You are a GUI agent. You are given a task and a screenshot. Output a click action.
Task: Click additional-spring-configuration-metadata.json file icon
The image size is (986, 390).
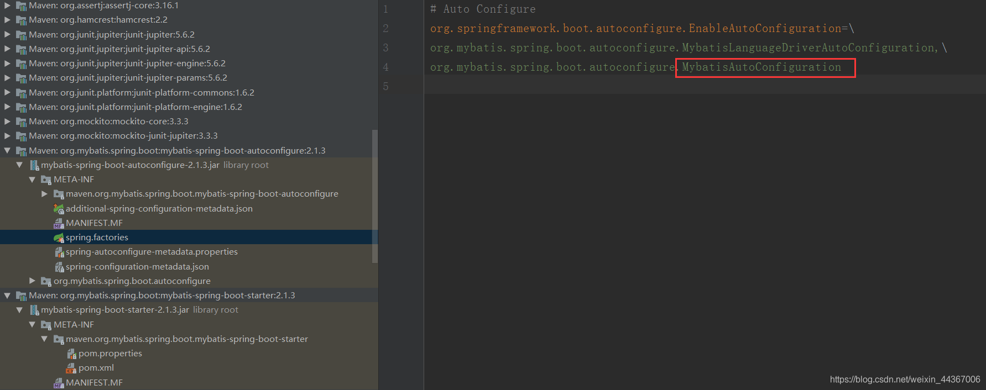[x=59, y=209]
